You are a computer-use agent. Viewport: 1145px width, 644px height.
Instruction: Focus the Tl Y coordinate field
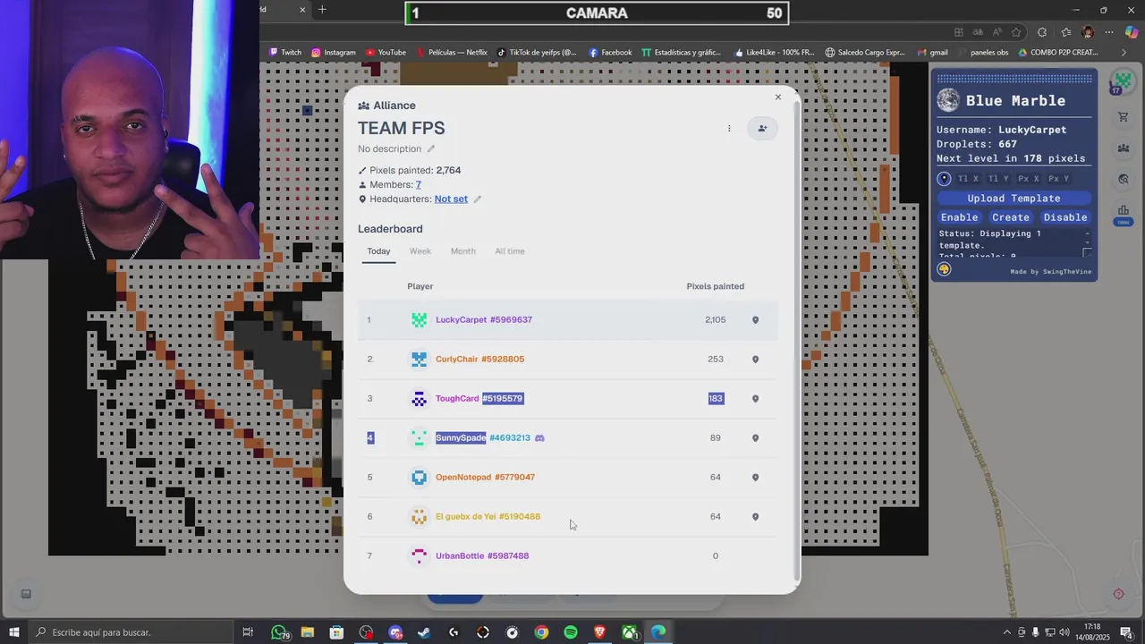[x=998, y=179]
